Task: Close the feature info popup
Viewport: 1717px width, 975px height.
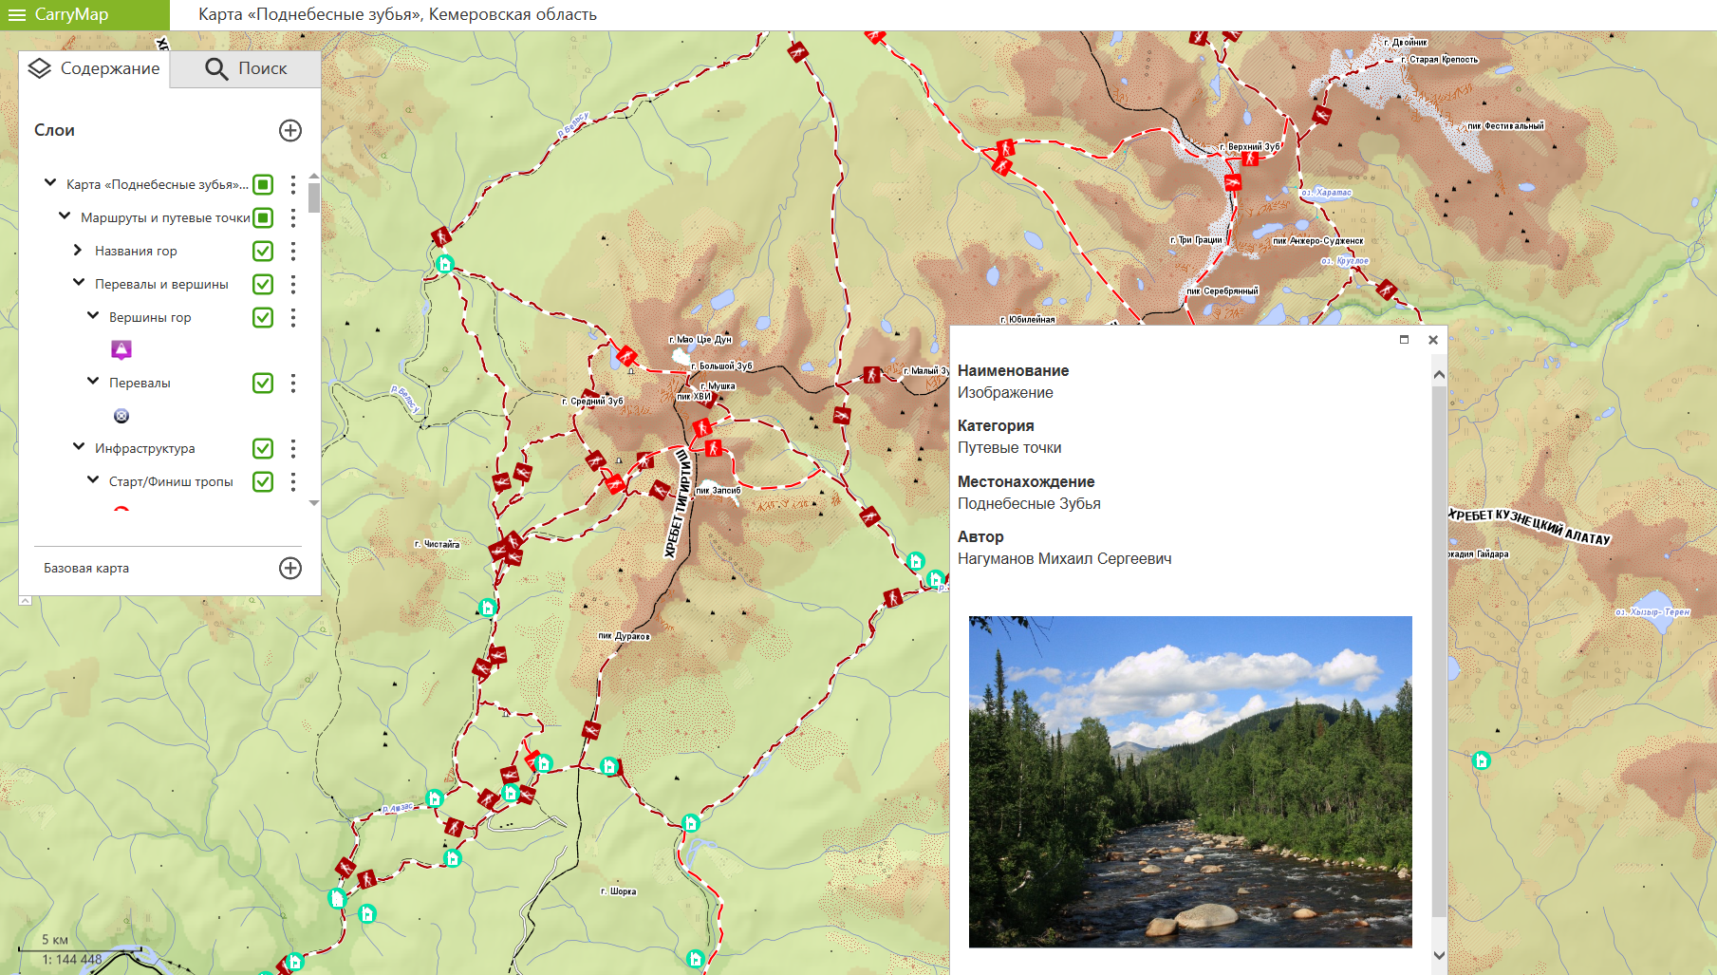Action: click(x=1433, y=340)
